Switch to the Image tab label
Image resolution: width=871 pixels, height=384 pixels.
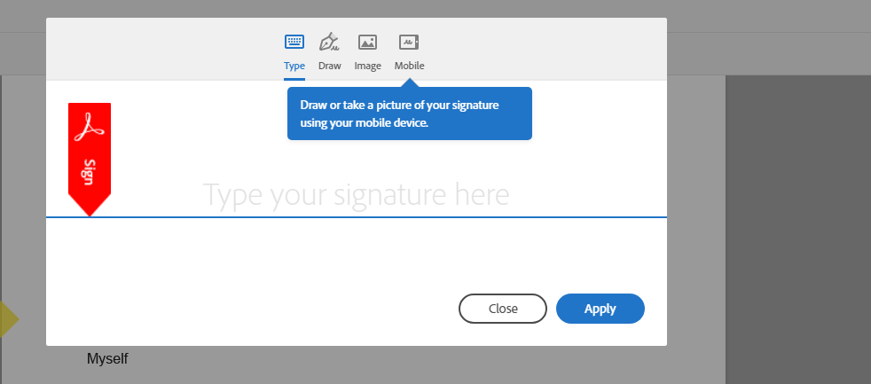367,66
